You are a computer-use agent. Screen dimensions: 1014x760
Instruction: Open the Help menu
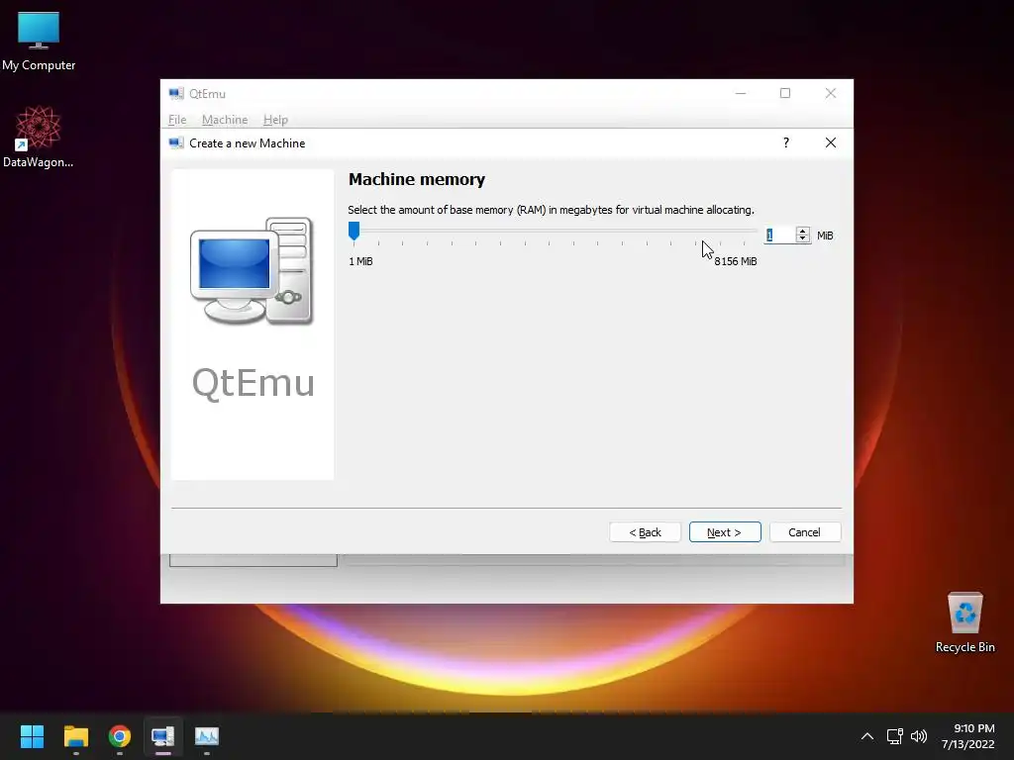point(275,120)
